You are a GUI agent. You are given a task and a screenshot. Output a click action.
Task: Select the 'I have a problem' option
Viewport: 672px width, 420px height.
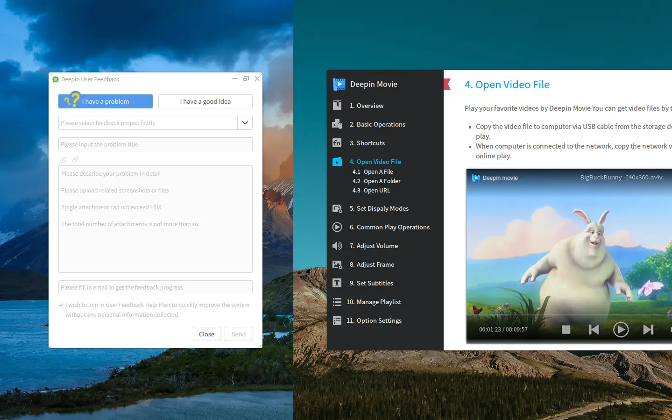[106, 101]
